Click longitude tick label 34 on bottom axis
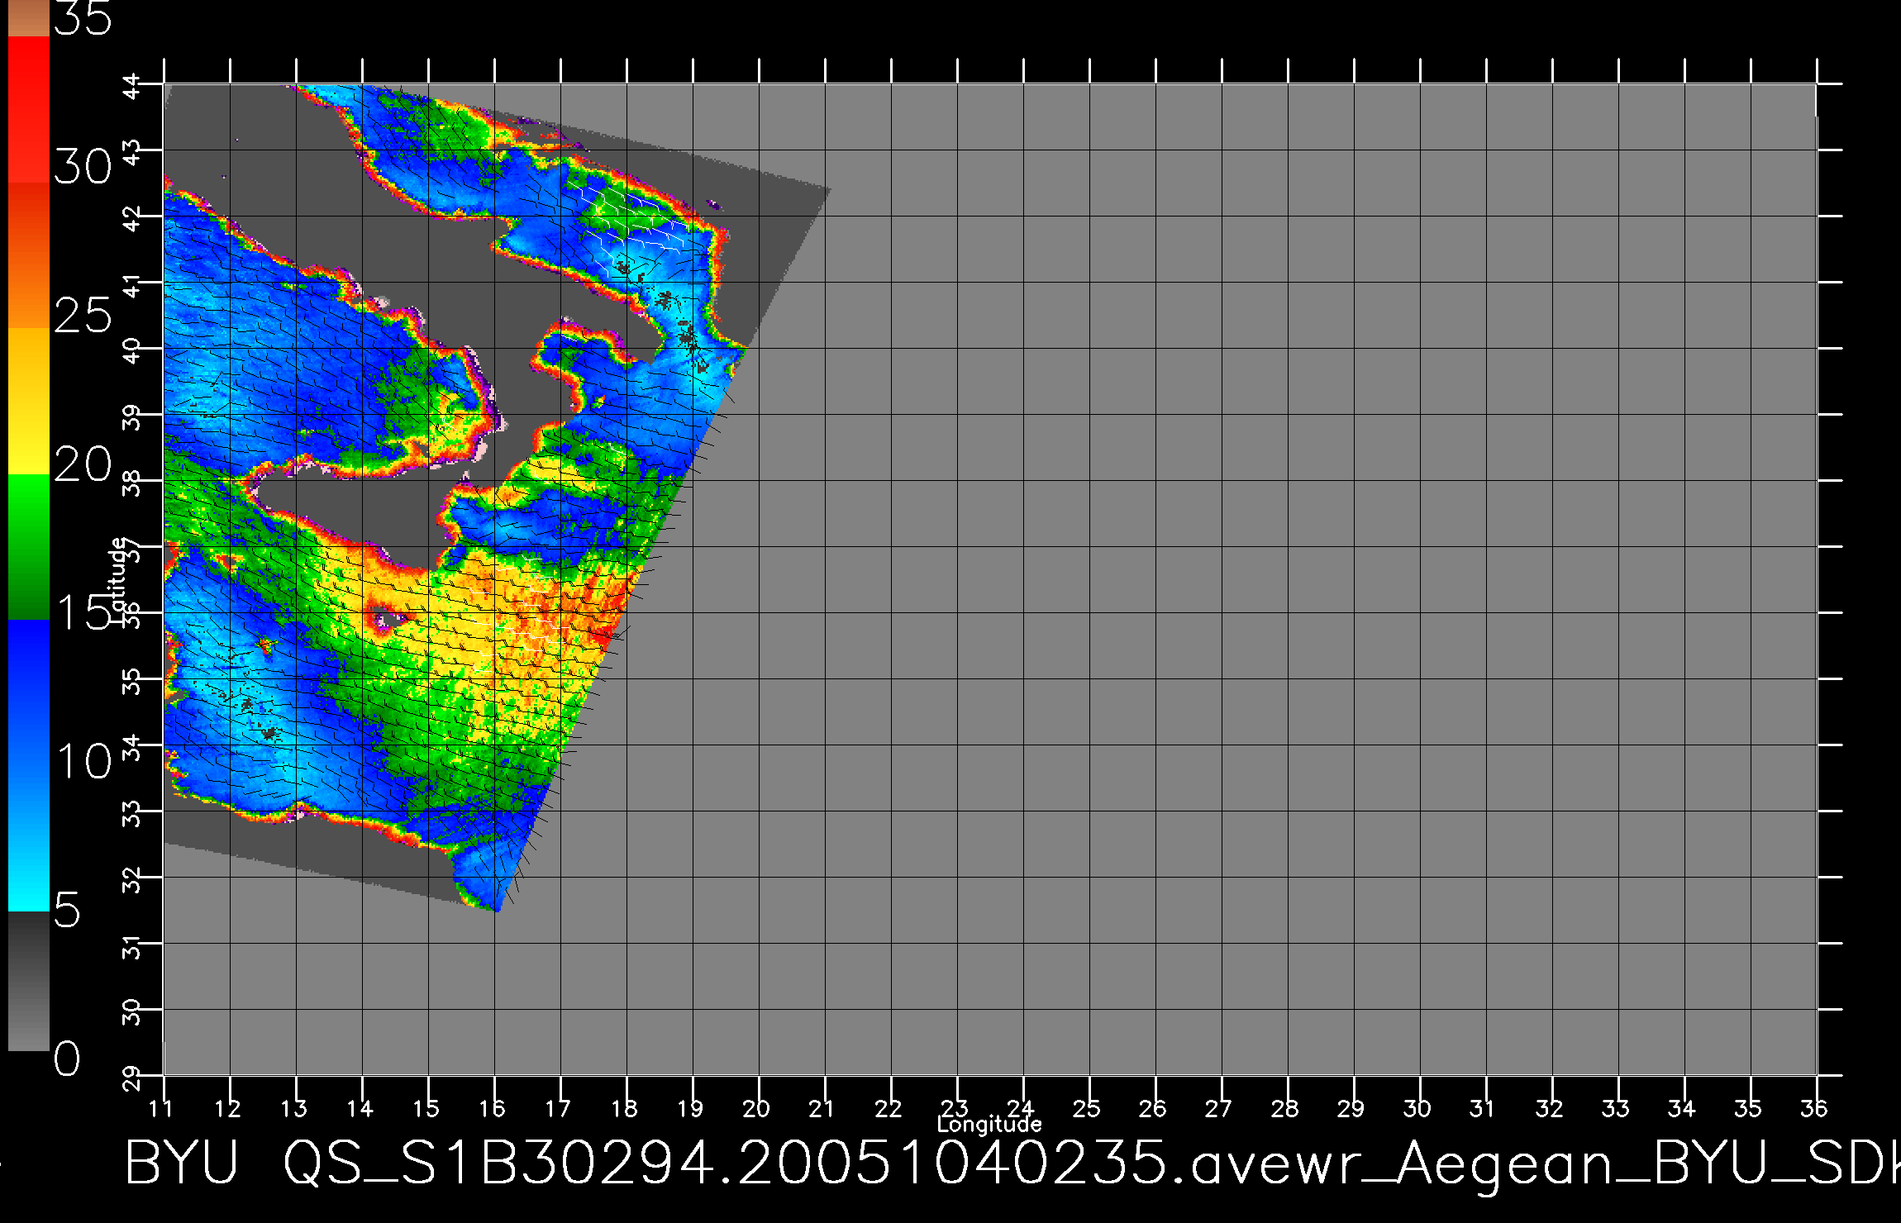 1682,1107
